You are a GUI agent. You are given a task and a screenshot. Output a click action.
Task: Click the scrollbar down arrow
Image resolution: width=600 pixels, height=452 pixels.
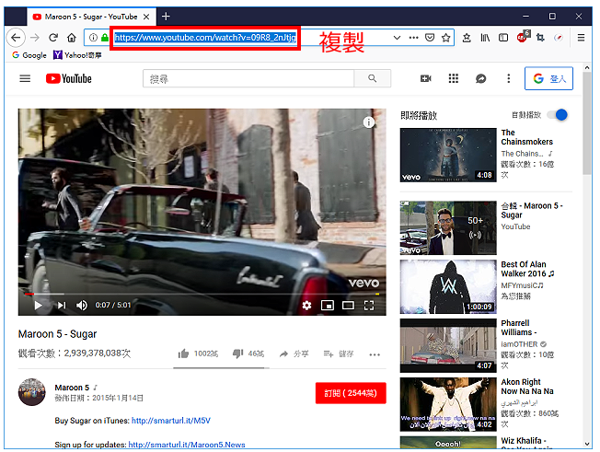click(587, 444)
